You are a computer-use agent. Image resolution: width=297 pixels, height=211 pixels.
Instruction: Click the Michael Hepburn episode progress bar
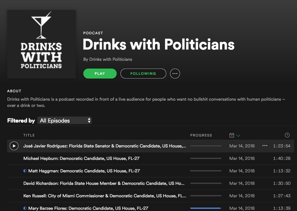(206, 158)
